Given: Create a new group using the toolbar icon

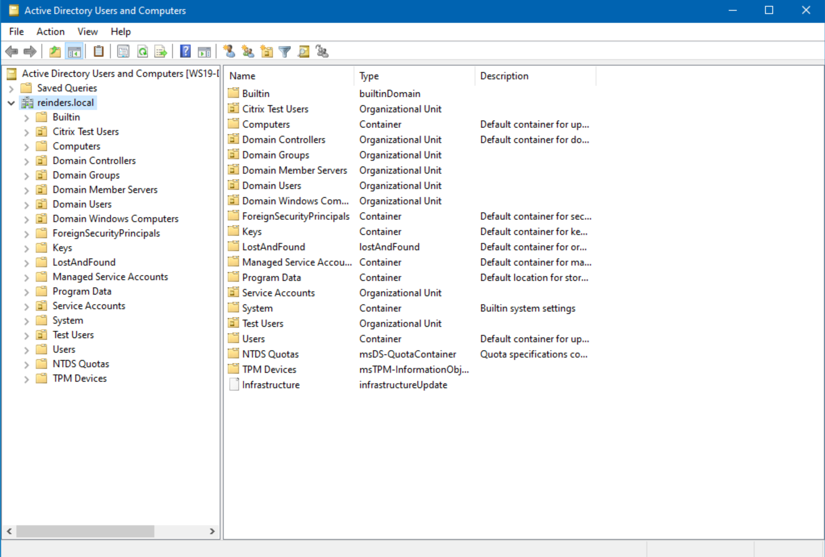Looking at the screenshot, I should 247,51.
